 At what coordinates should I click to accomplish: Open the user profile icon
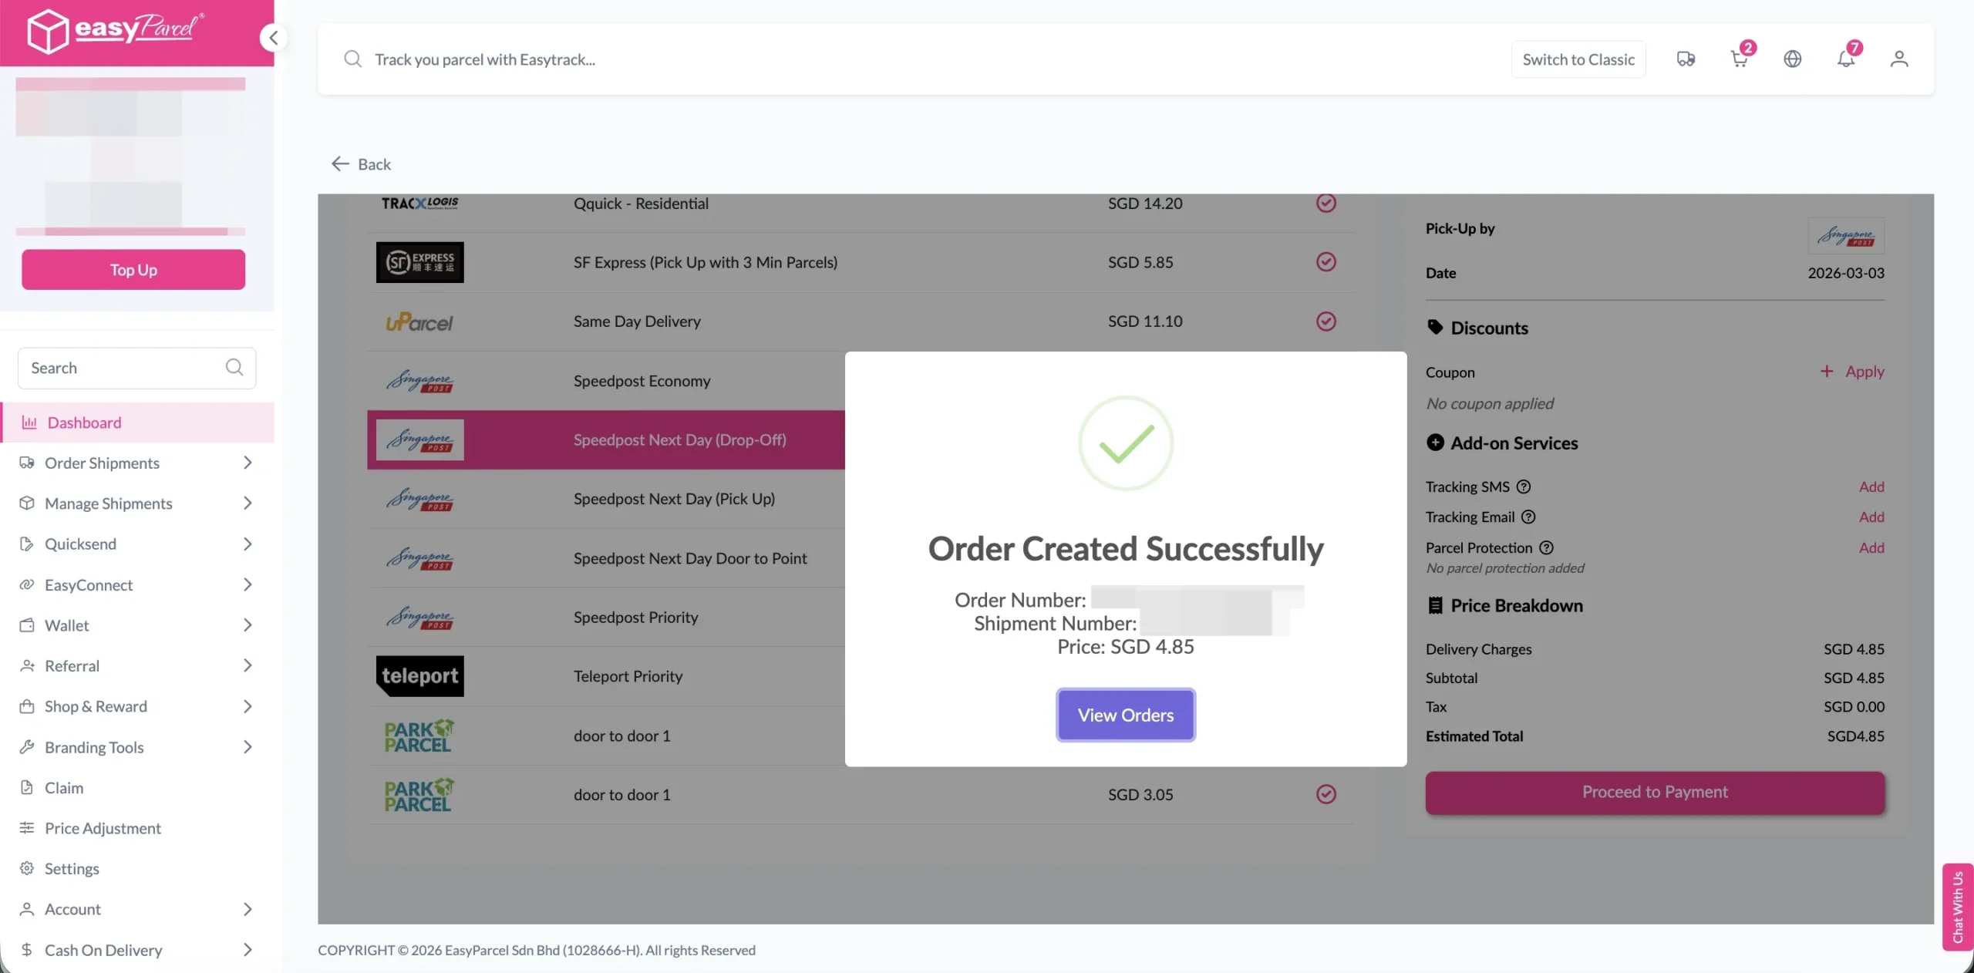[1898, 59]
